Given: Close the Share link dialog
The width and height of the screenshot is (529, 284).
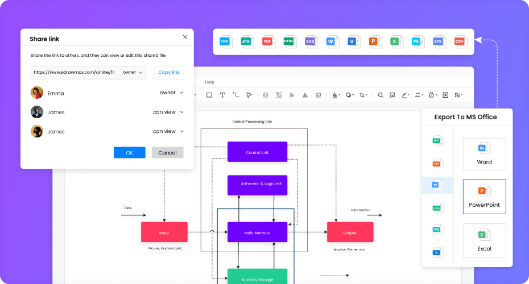Looking at the screenshot, I should coord(185,37).
